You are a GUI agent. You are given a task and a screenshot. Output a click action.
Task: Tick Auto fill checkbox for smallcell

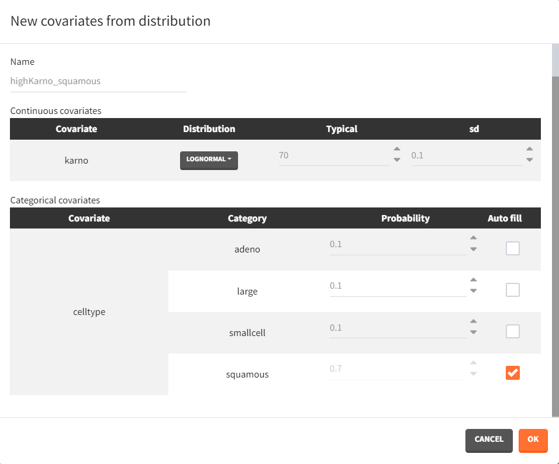pos(512,331)
